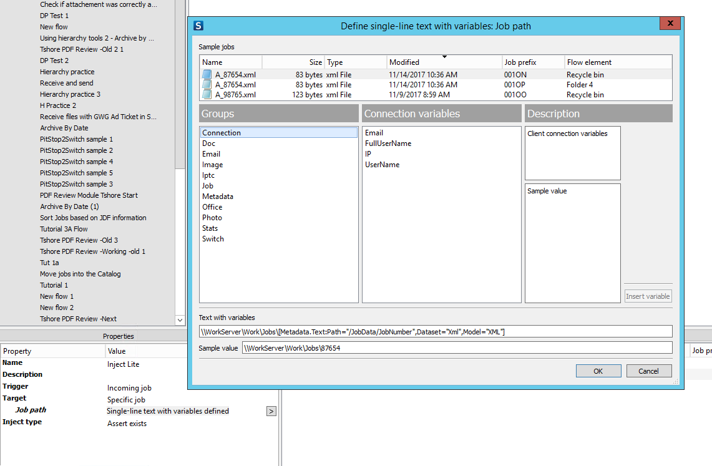The image size is (712, 466).
Task: Cancel the variable definition dialog
Action: pos(648,371)
